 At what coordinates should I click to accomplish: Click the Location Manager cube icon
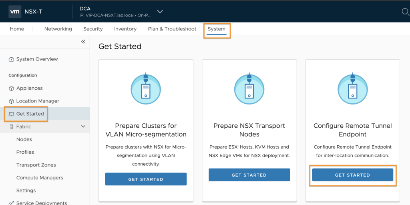coord(11,101)
